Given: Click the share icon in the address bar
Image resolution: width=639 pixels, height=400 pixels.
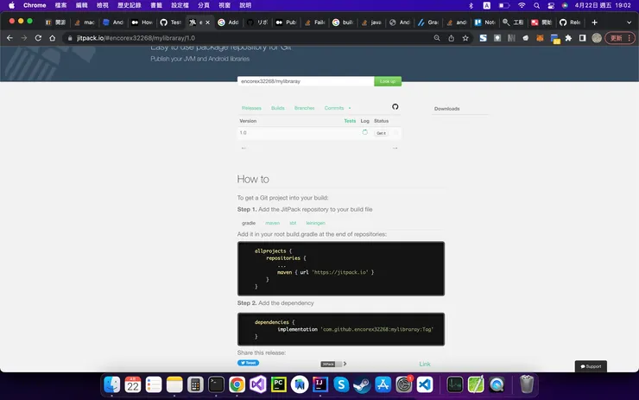Looking at the screenshot, I should pyautogui.click(x=451, y=38).
